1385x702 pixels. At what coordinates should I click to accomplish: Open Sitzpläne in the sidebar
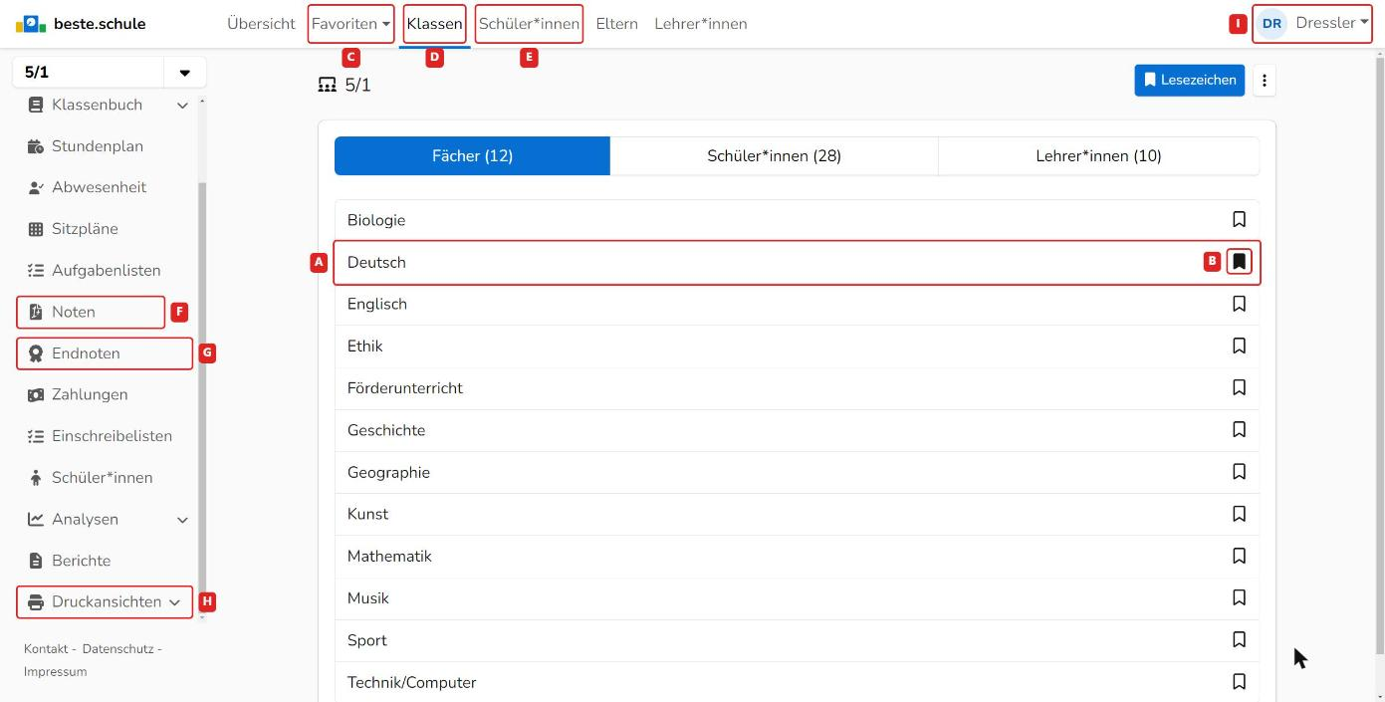[x=85, y=229]
